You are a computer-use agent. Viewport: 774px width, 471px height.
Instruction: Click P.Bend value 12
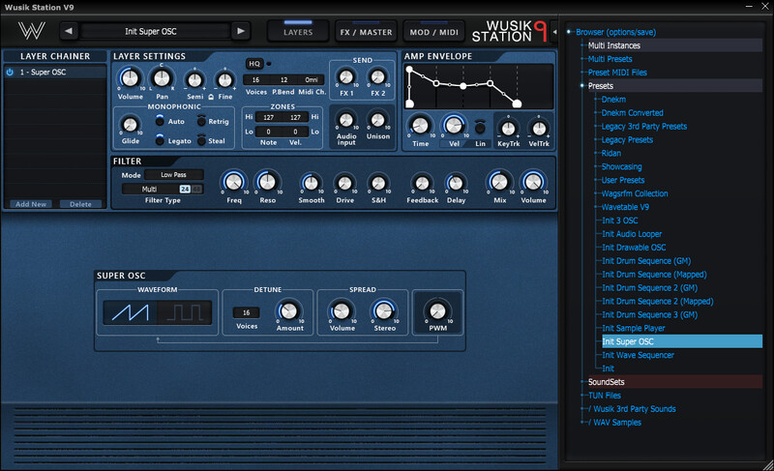click(283, 80)
